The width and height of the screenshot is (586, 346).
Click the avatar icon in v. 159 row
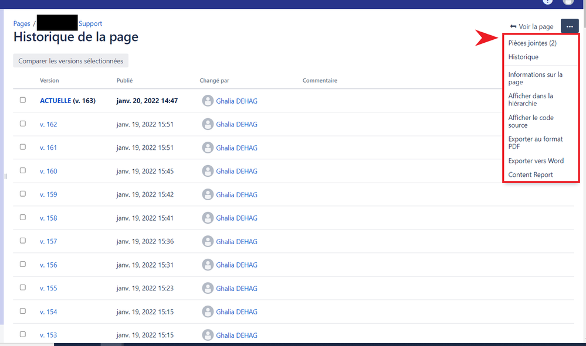point(208,194)
